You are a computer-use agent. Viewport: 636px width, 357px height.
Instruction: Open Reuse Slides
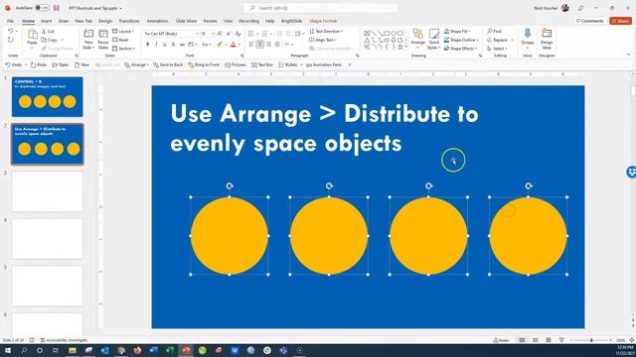pyautogui.click(x=103, y=39)
